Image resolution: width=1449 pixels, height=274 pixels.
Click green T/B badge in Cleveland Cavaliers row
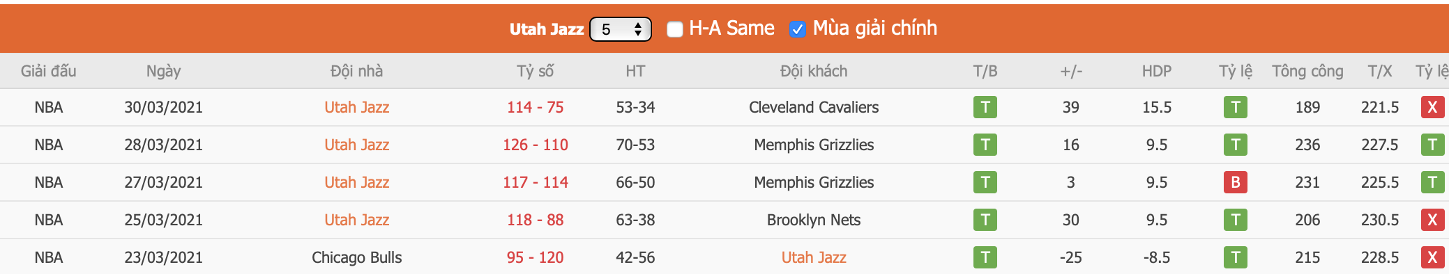point(985,107)
